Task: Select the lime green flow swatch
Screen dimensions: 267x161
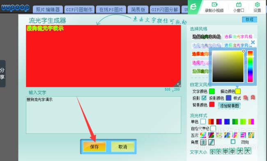Action: click(x=243, y=122)
